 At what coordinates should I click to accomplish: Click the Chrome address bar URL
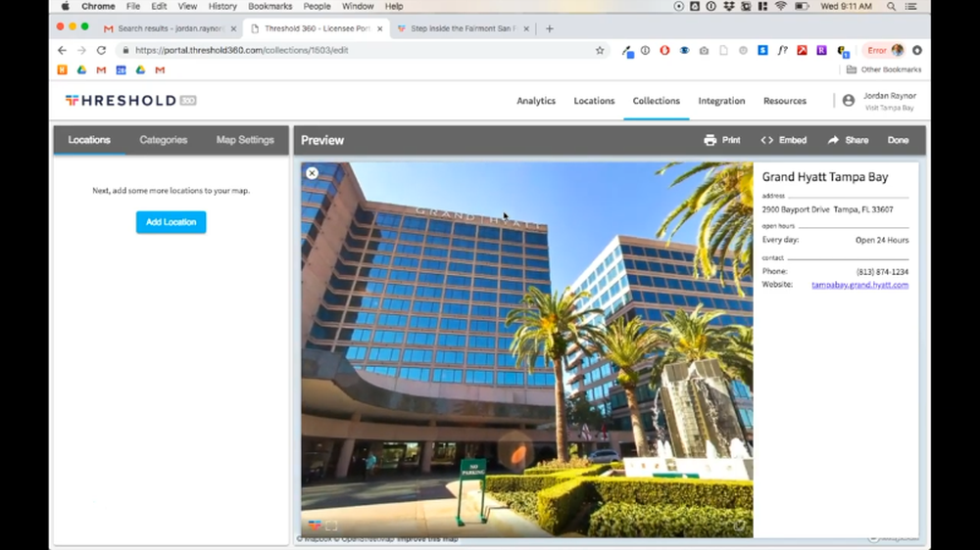coord(241,50)
